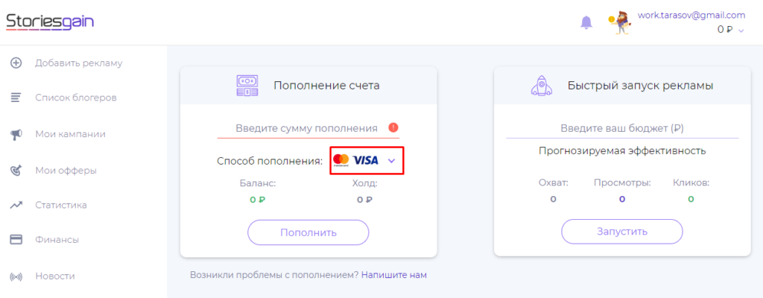Image resolution: width=763 pixels, height=298 pixels.
Task: Follow the Напишите нам link
Action: pyautogui.click(x=393, y=275)
